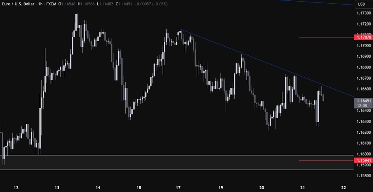Select the 1h interval label
373x192 pixels.
pos(43,4)
